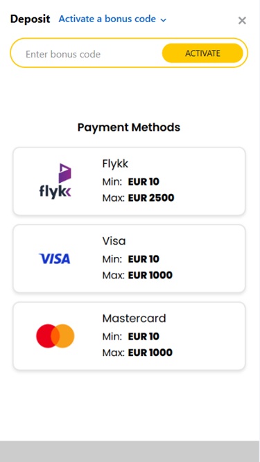Image resolution: width=260 pixels, height=462 pixels.
Task: Choose the Mastercard red-orange circles logo
Action: 55,336
